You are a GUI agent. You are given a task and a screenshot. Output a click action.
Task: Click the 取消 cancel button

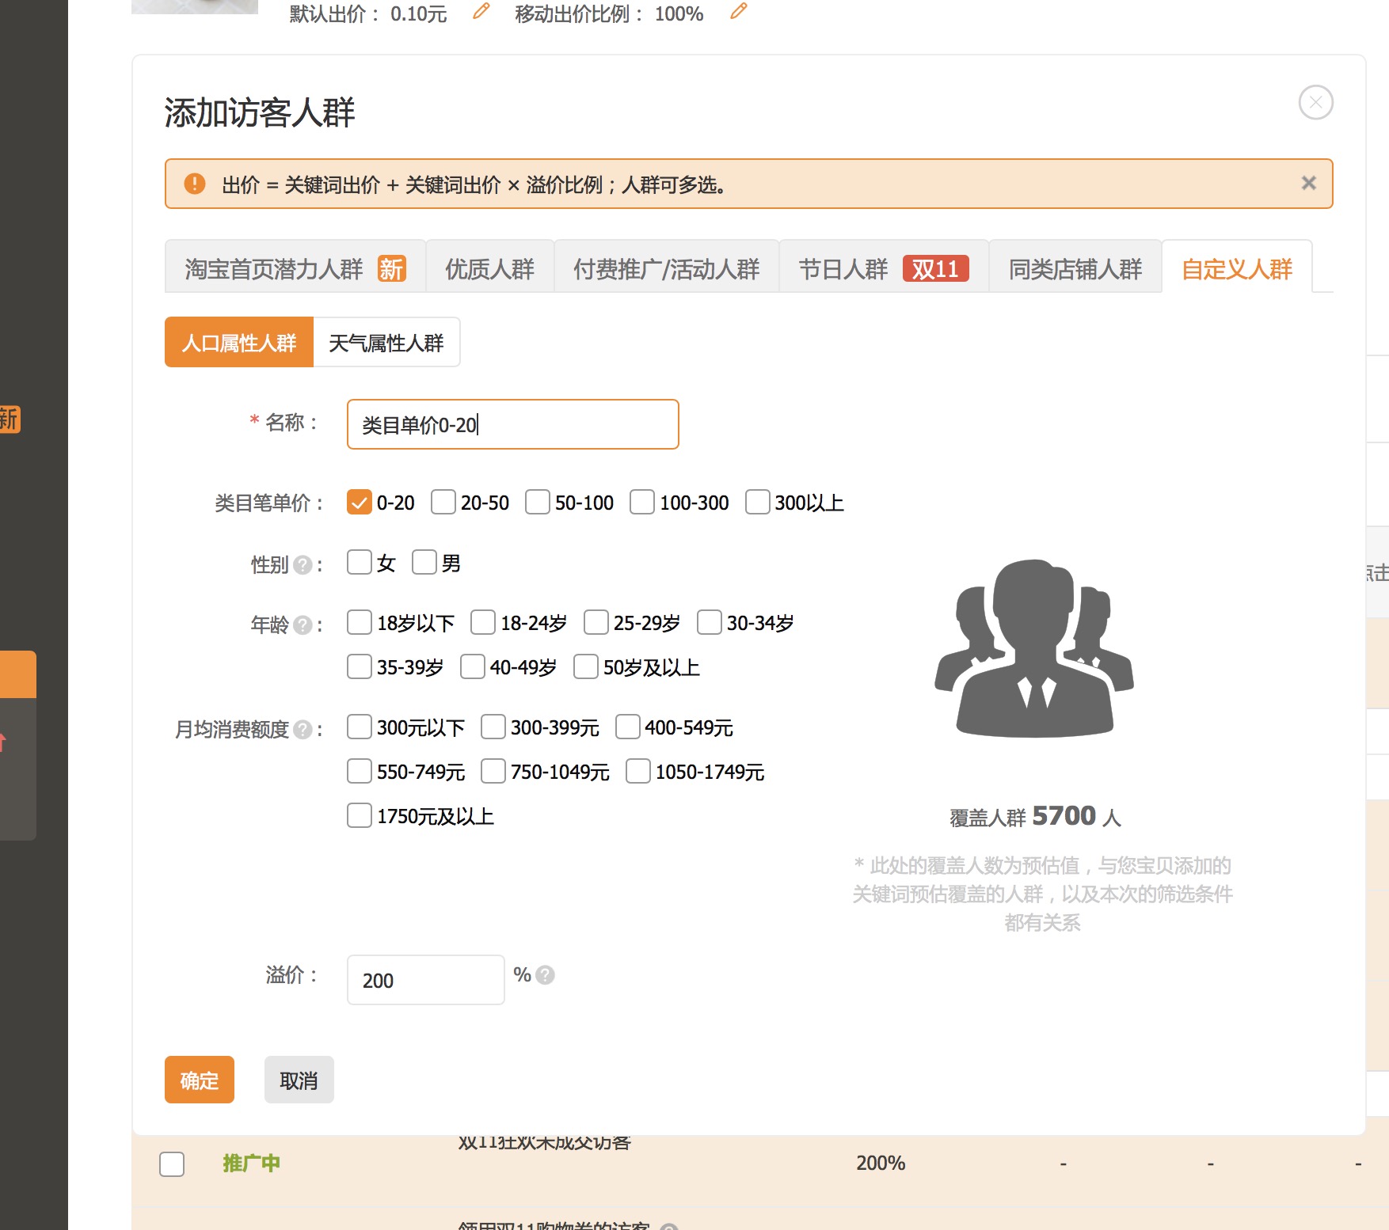pyautogui.click(x=299, y=1079)
